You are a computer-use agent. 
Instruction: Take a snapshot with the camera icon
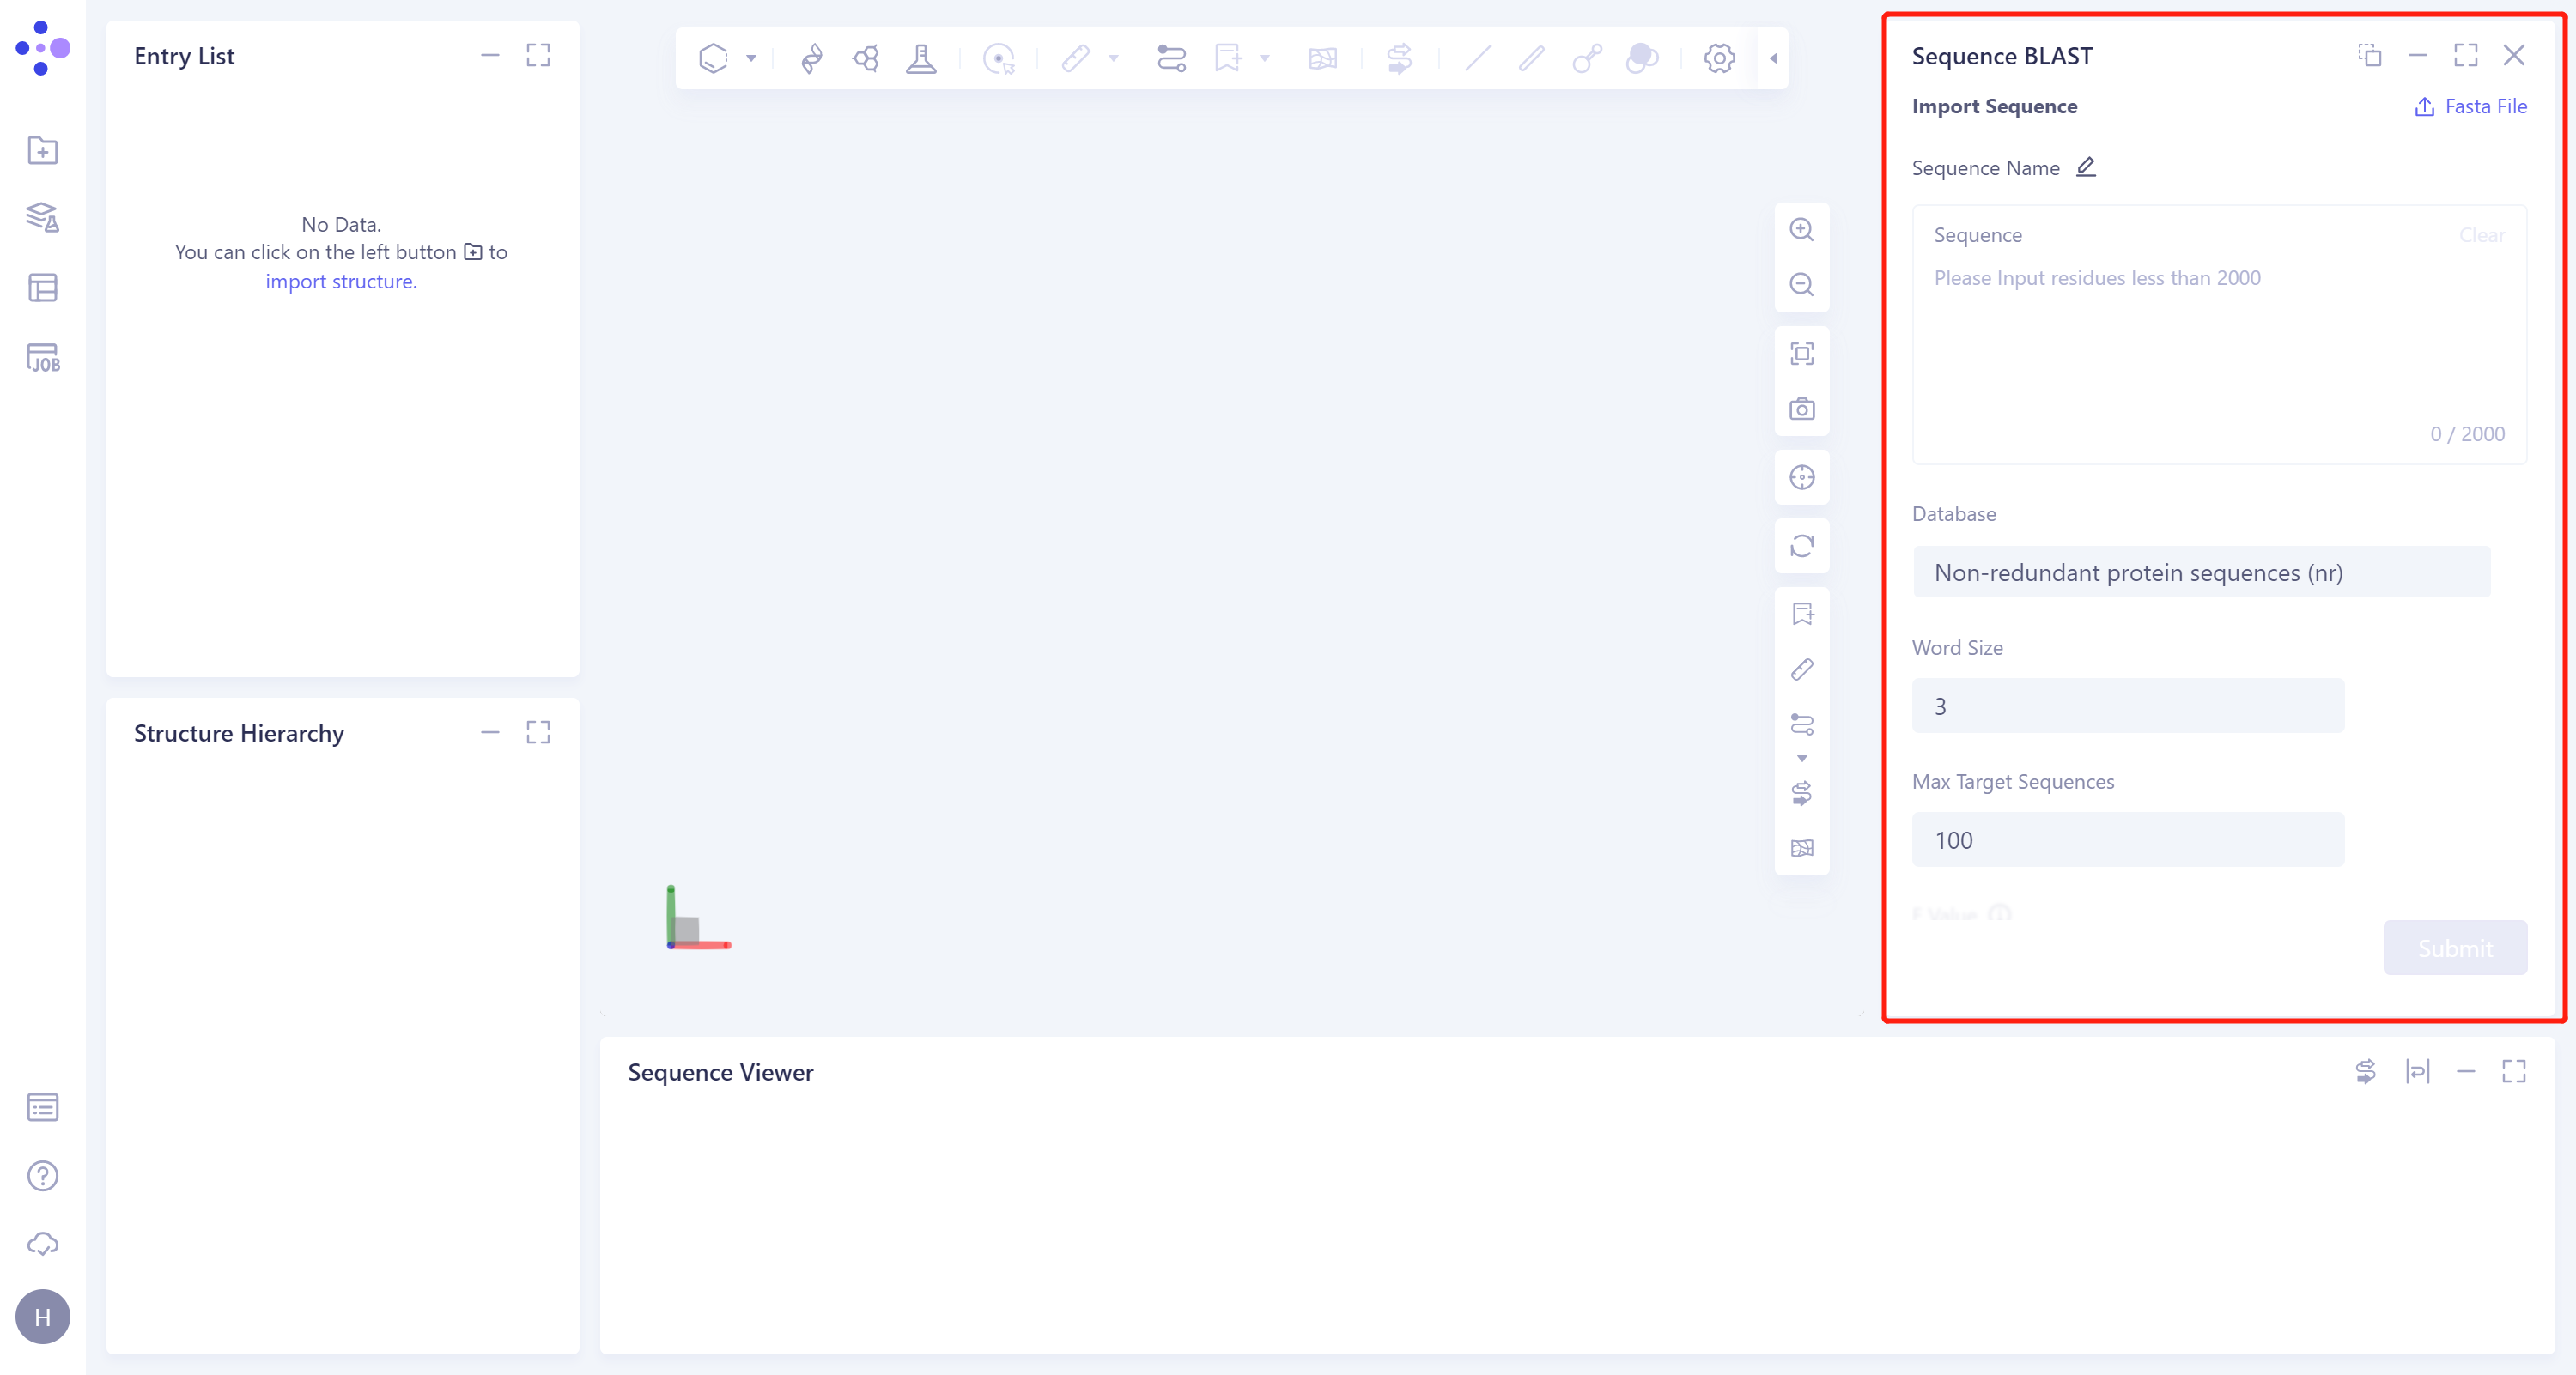[x=1802, y=409]
